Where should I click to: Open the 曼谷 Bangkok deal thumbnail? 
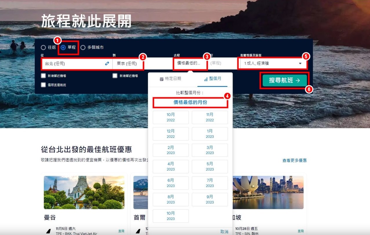point(84,192)
